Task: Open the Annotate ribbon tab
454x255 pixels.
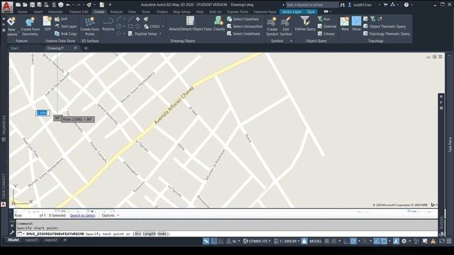Action: [55, 12]
